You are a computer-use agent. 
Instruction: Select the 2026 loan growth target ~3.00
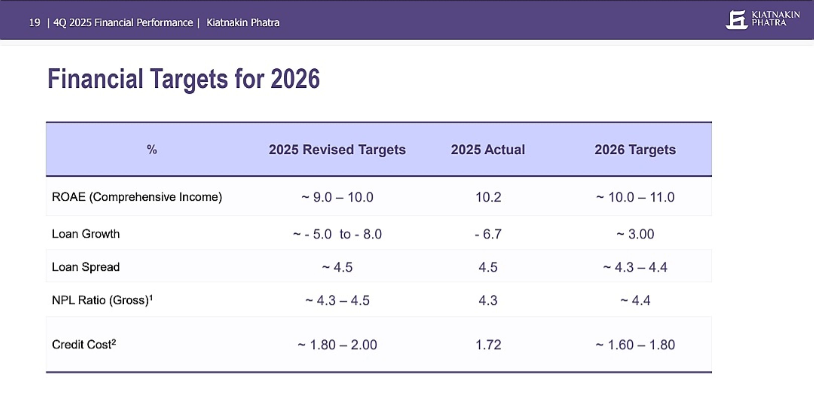[x=635, y=234]
